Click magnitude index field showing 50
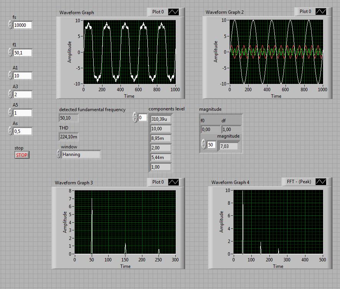This screenshot has height=289, width=340. click(x=211, y=144)
